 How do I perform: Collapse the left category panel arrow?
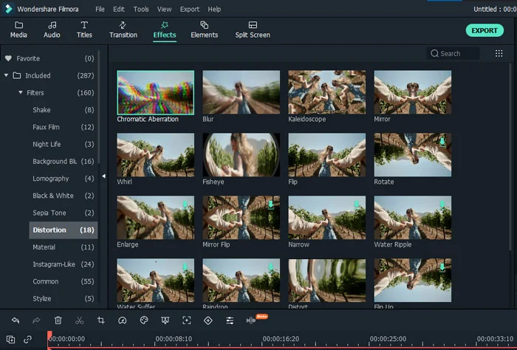pos(103,176)
